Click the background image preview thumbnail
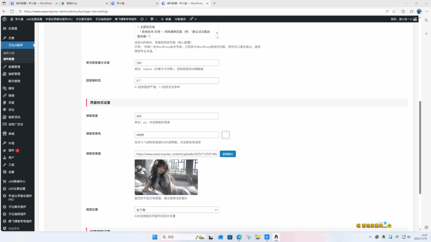This screenshot has width=431, height=242. click(x=166, y=177)
